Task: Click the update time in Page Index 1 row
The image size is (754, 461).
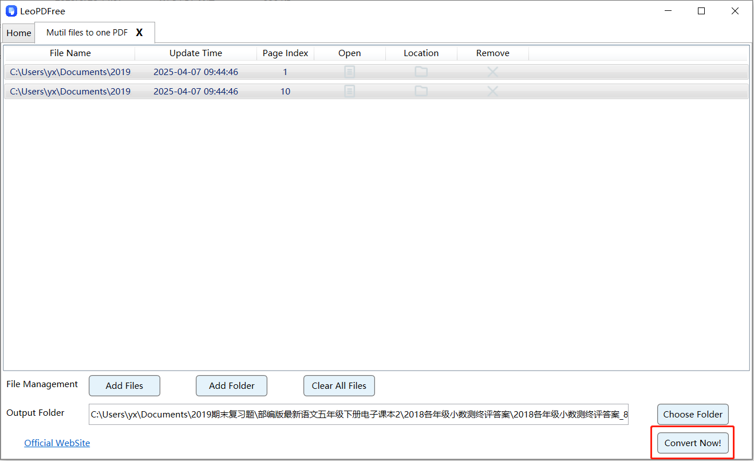Action: [x=196, y=72]
